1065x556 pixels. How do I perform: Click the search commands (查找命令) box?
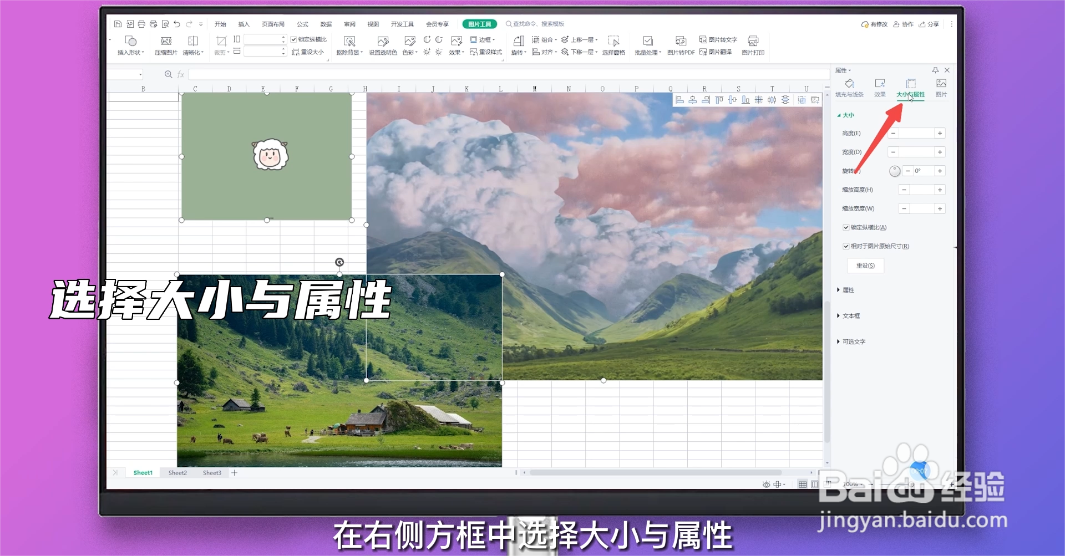pyautogui.click(x=535, y=24)
